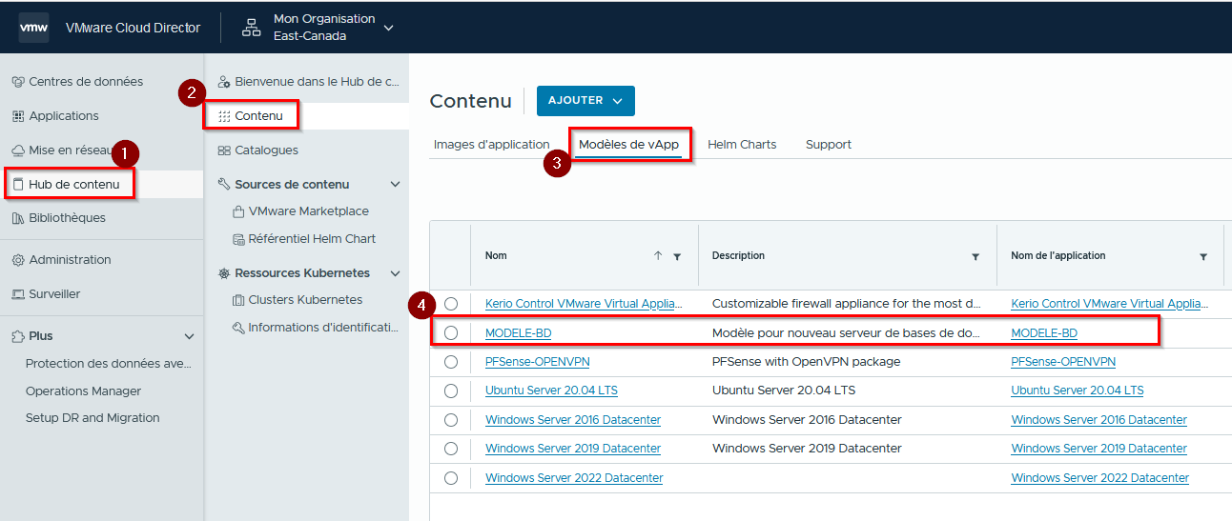The width and height of the screenshot is (1232, 521).
Task: Click the Administration gear icon
Action: (x=18, y=260)
